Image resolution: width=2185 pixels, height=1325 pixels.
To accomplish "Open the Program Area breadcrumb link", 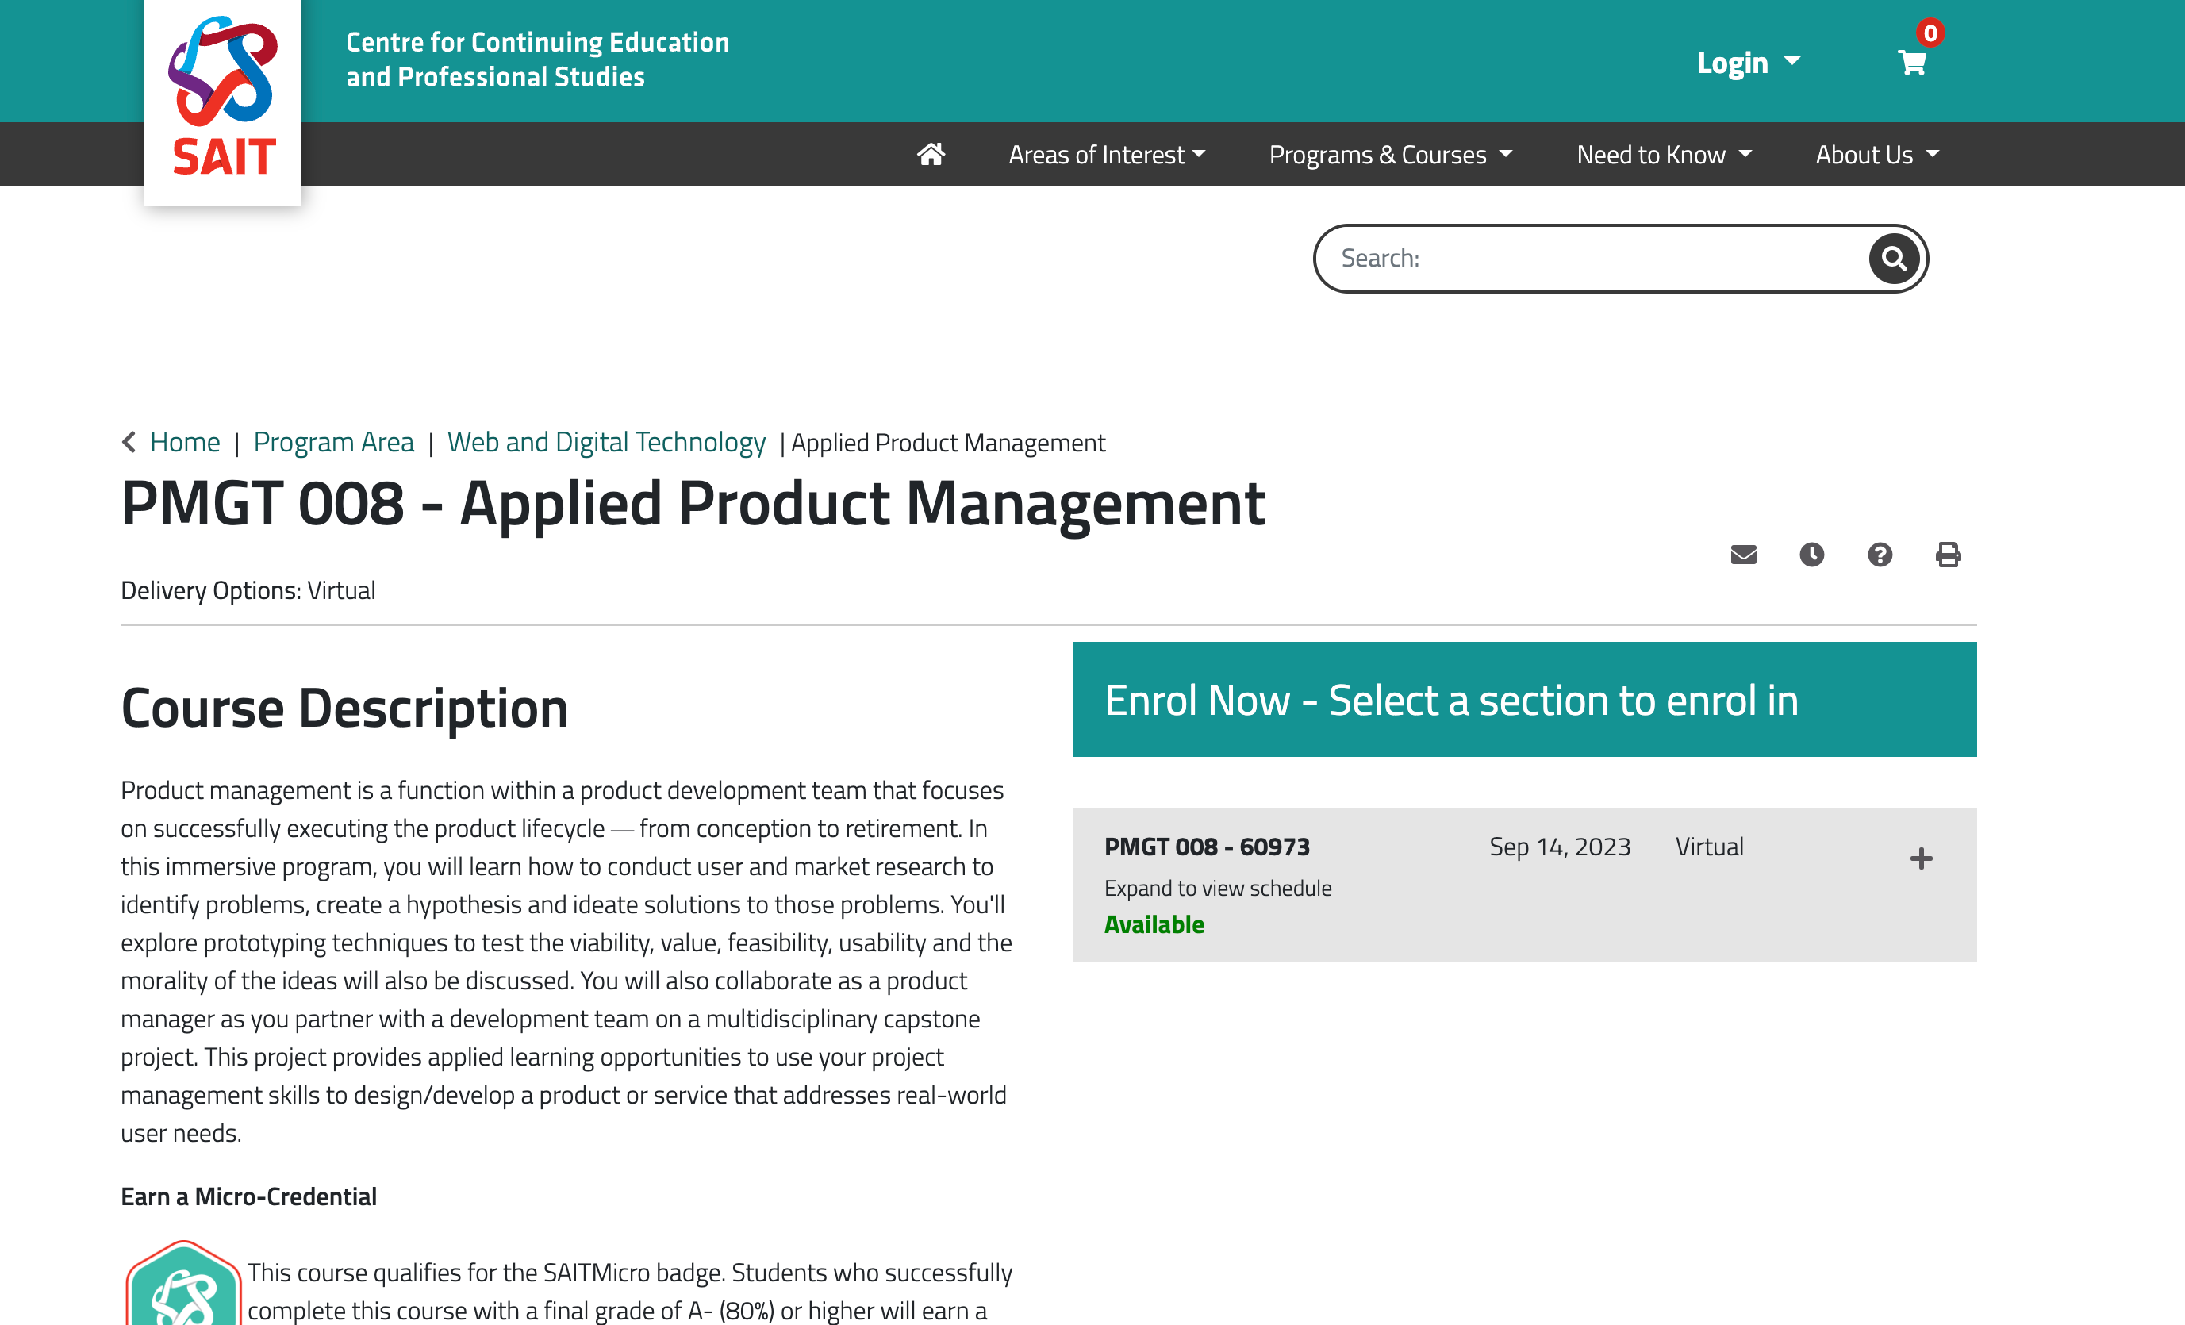I will click(x=333, y=442).
